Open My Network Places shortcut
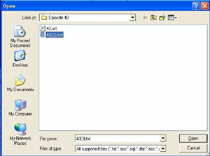Image resolution: width=210 pixels, height=156 pixels. [20, 134]
